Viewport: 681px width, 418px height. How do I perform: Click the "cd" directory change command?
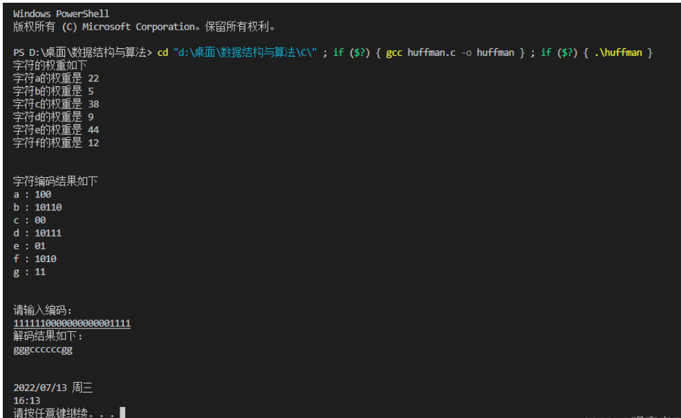[164, 52]
